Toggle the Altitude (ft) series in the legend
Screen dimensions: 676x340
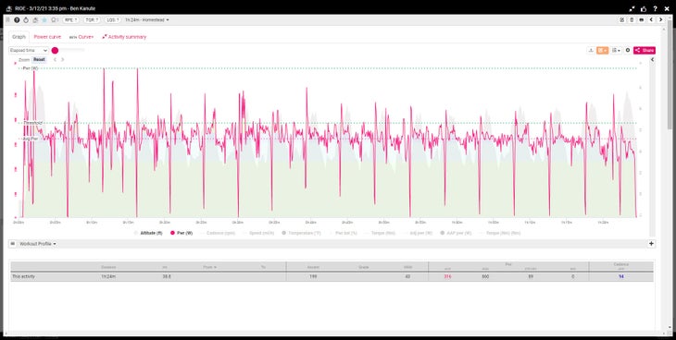pyautogui.click(x=148, y=233)
